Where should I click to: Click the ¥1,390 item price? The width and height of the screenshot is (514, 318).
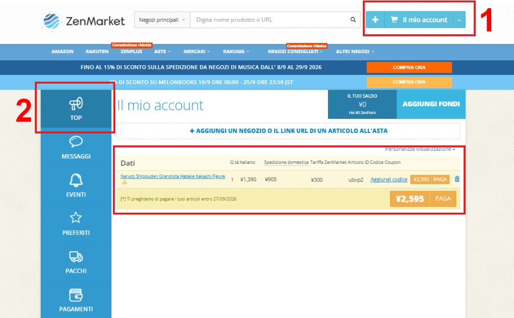pyautogui.click(x=248, y=179)
